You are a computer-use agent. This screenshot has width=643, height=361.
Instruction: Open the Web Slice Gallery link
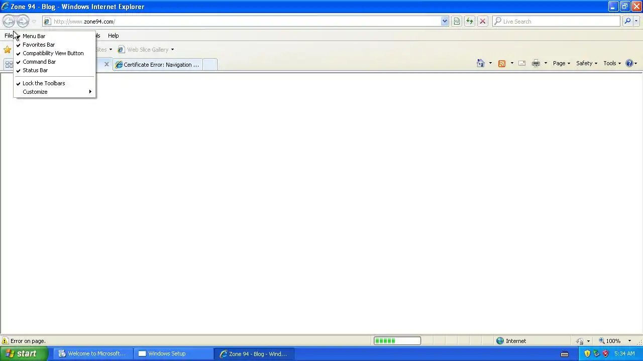pyautogui.click(x=143, y=50)
